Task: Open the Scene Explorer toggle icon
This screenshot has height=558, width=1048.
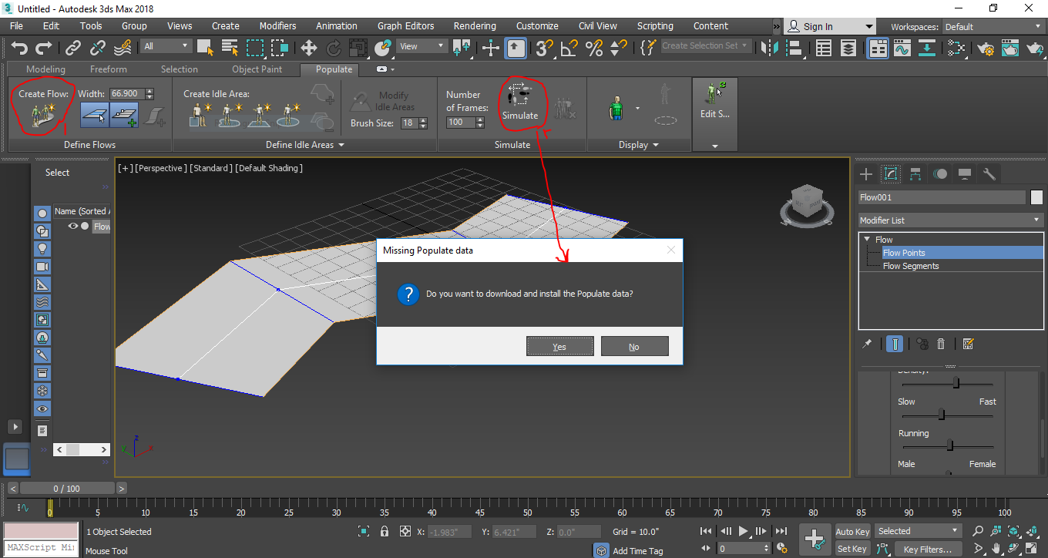Action: (x=824, y=48)
